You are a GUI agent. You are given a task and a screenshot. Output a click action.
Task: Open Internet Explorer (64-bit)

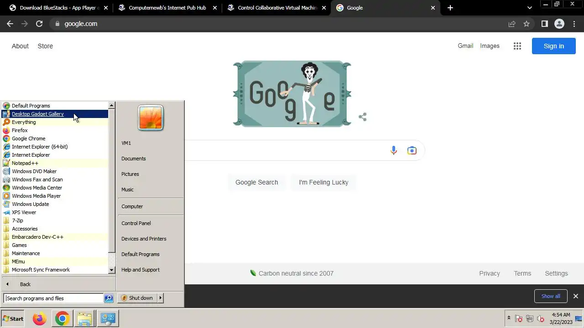(55, 147)
